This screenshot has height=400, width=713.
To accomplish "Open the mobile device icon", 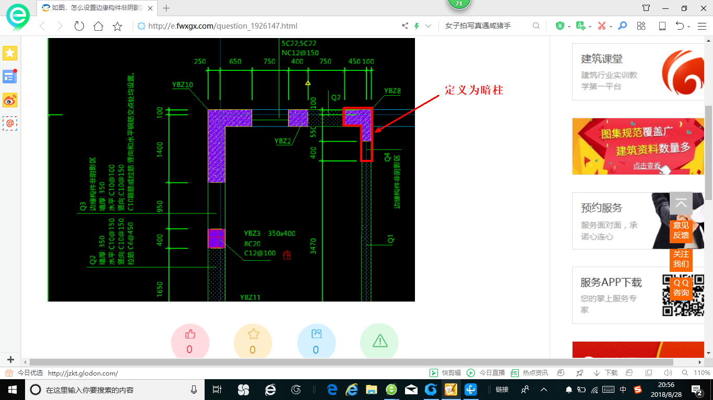I will pyautogui.click(x=662, y=26).
